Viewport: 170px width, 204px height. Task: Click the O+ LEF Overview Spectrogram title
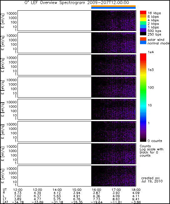77,3
